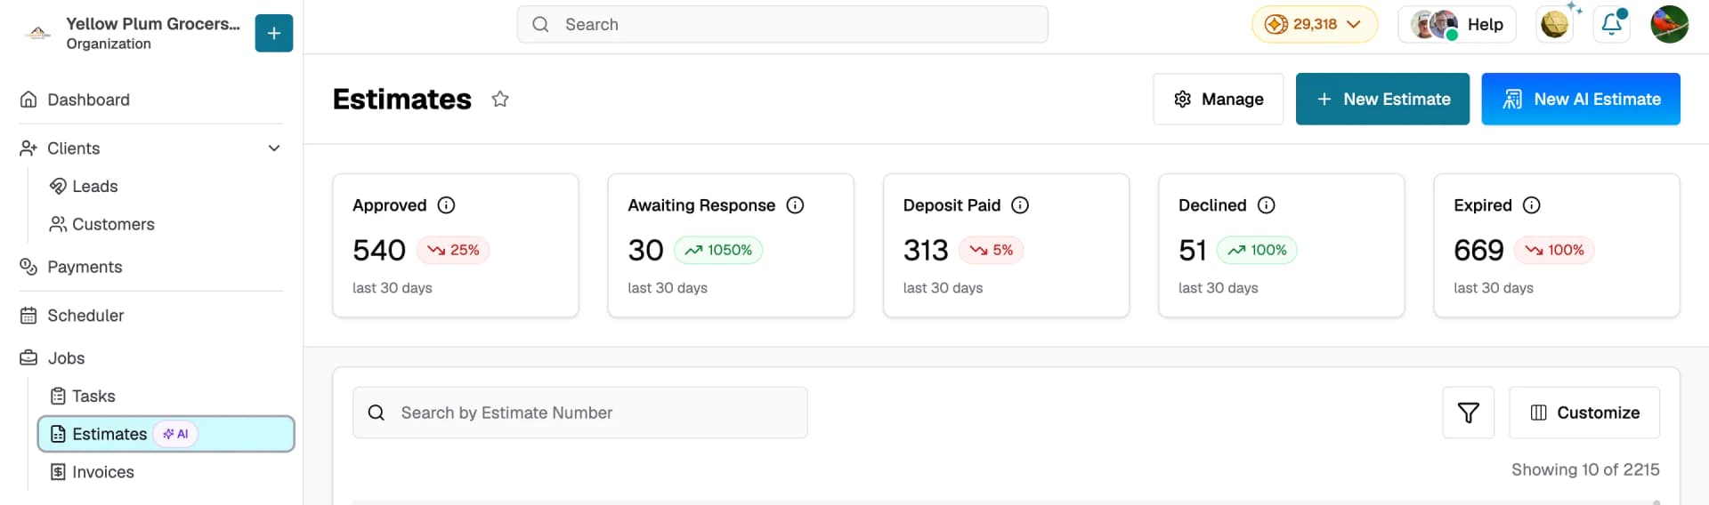Click the Tasks clipboard icon
The width and height of the screenshot is (1709, 505).
click(58, 396)
